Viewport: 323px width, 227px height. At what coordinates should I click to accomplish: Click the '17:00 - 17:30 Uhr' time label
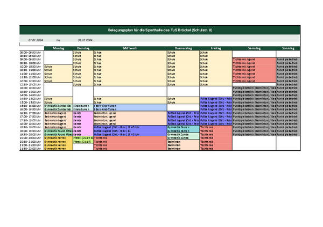30,116
